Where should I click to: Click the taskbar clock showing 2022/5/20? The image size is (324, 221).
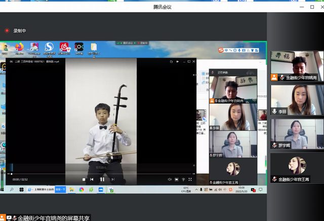point(241,190)
